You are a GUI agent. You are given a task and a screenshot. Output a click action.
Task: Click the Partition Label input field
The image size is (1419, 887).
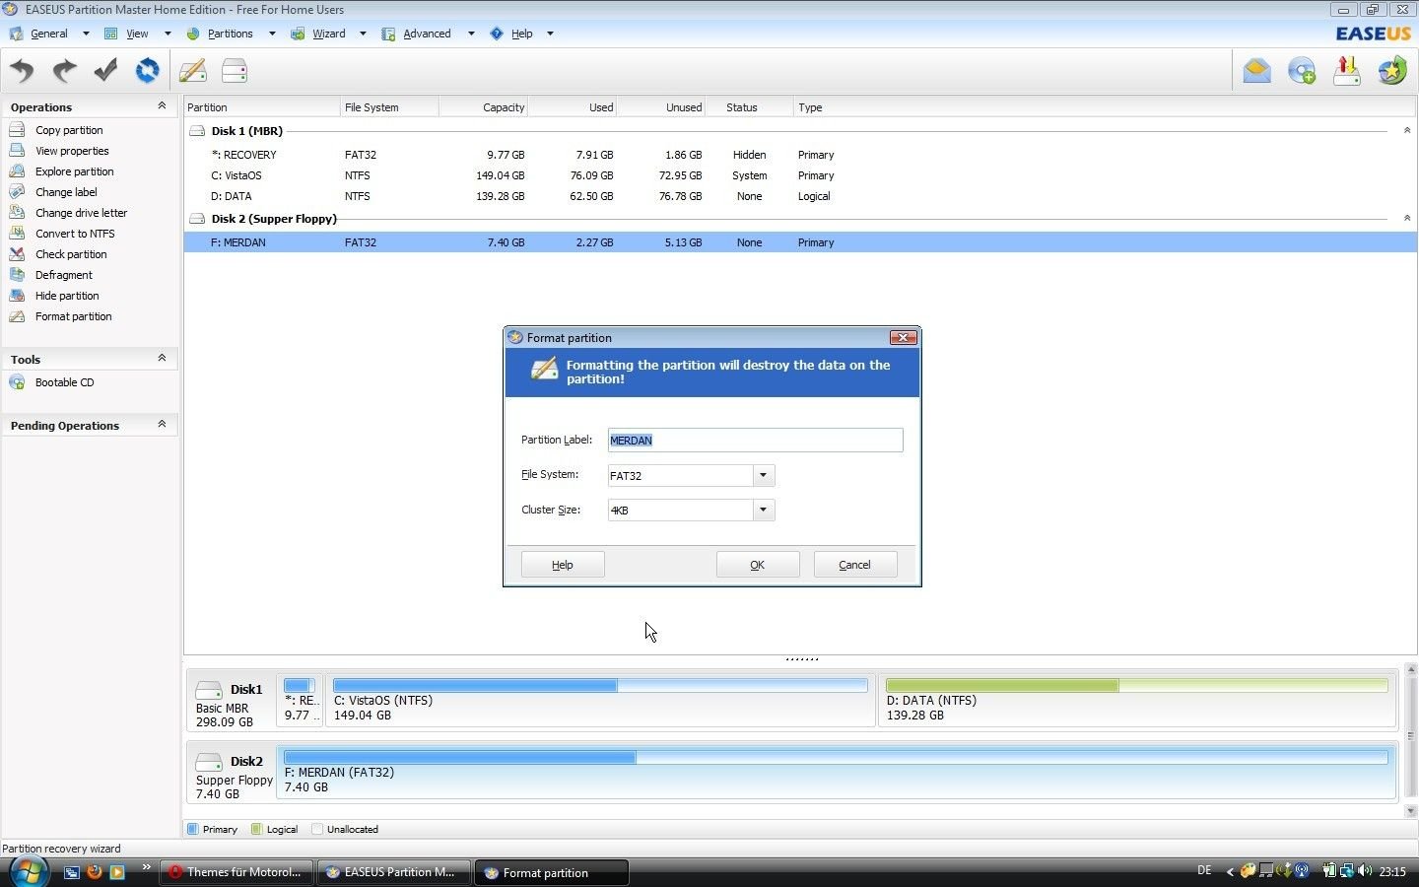755,440
